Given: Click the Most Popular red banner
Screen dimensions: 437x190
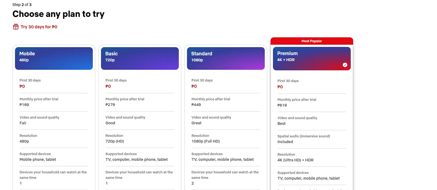Looking at the screenshot, I should click(x=312, y=41).
